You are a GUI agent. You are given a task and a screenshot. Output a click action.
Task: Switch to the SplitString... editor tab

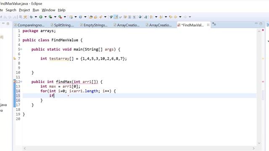63,25
